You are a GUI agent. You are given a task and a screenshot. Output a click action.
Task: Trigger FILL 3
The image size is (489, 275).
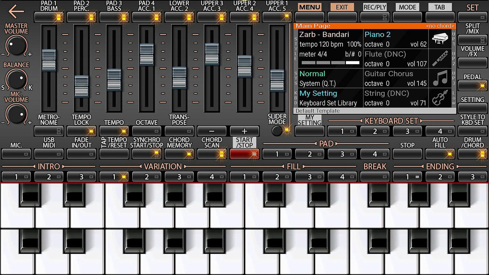[310, 177]
